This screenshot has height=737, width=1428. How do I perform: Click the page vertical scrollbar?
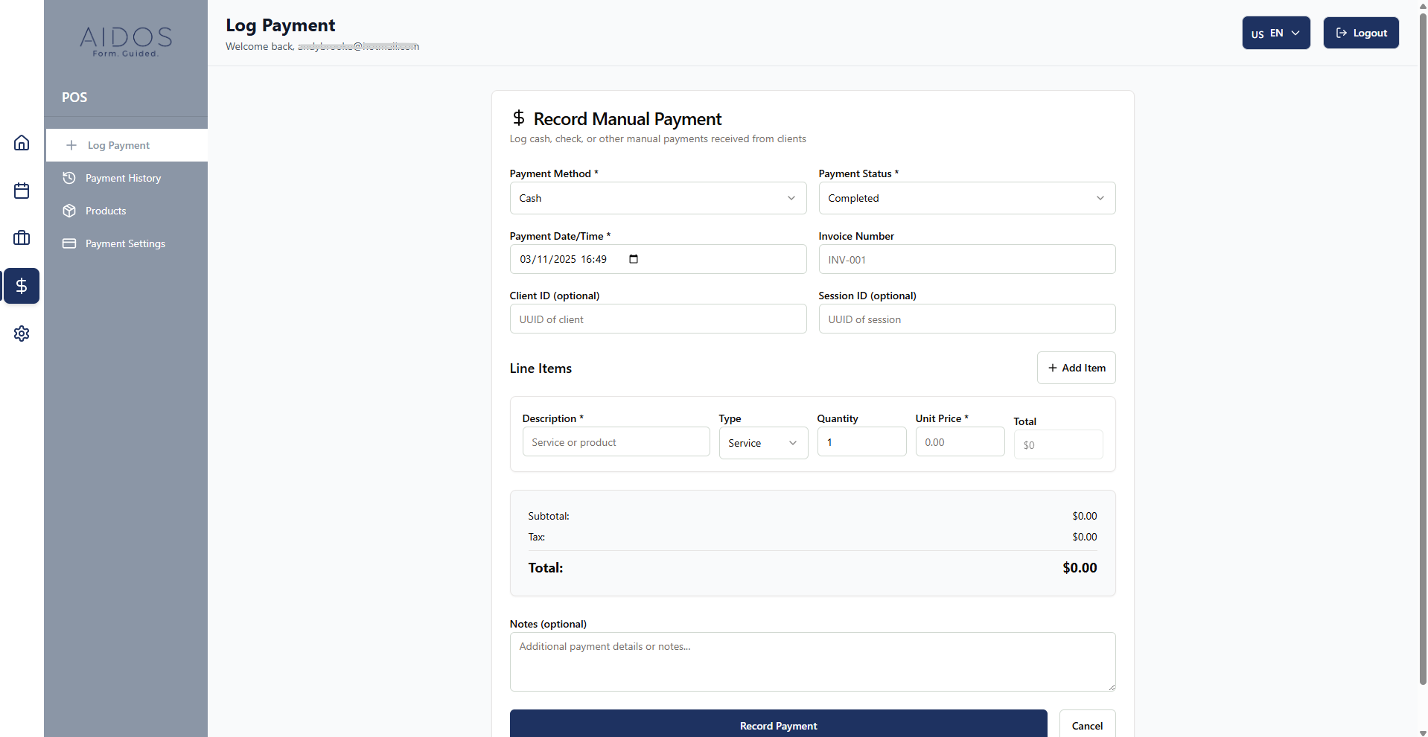1423,350
